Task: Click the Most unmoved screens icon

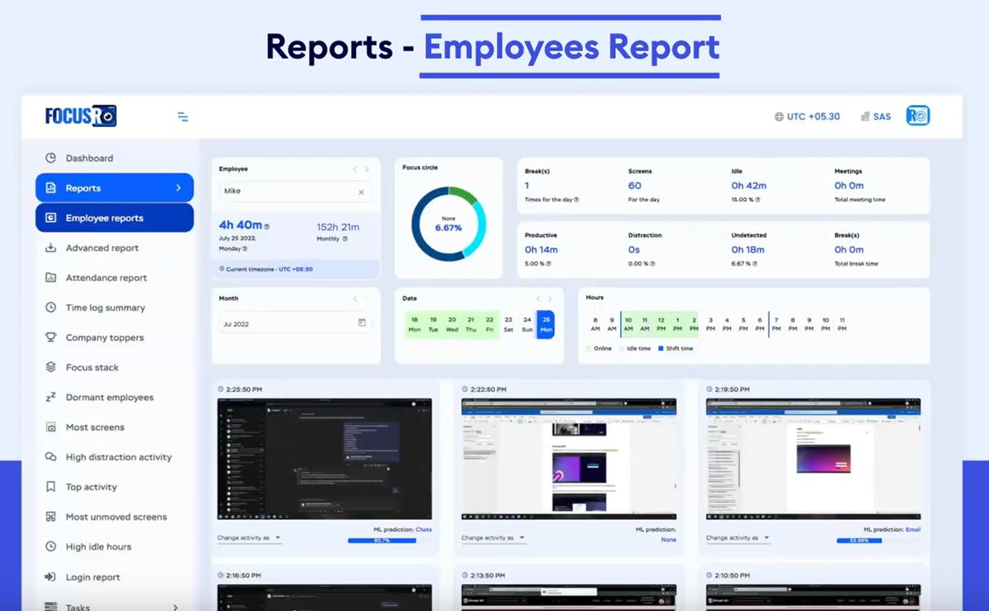Action: (51, 516)
